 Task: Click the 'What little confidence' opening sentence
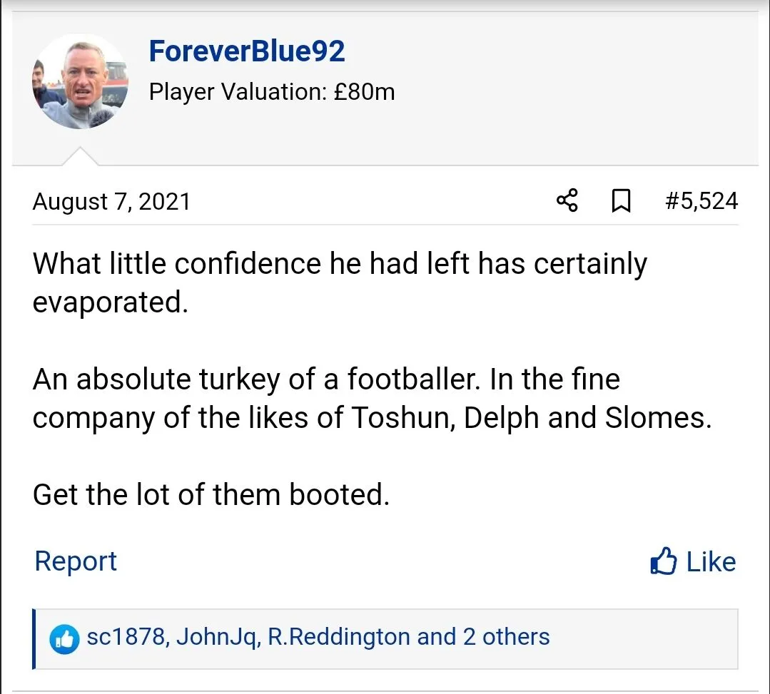pos(340,264)
